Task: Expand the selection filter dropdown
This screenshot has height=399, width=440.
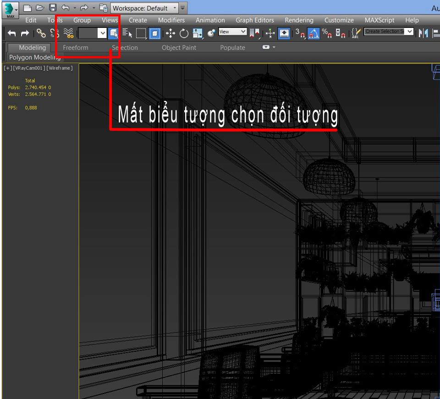Action: click(x=102, y=33)
